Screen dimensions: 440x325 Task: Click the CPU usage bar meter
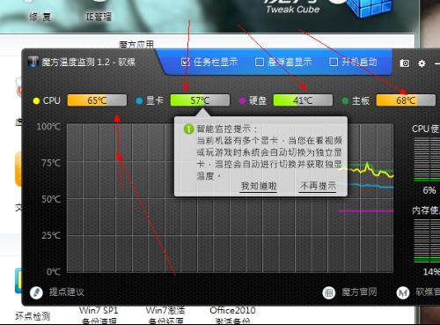pos(427,159)
